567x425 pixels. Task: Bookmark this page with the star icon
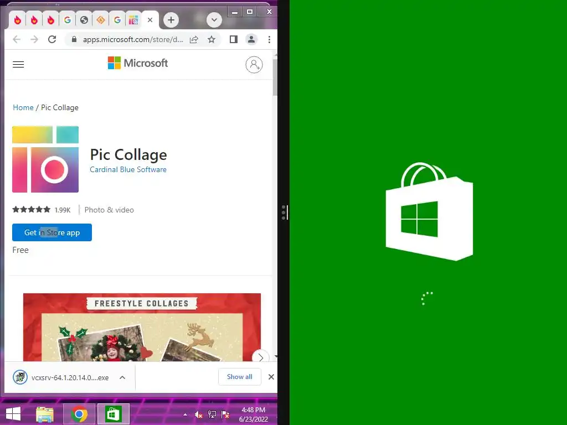pos(212,39)
